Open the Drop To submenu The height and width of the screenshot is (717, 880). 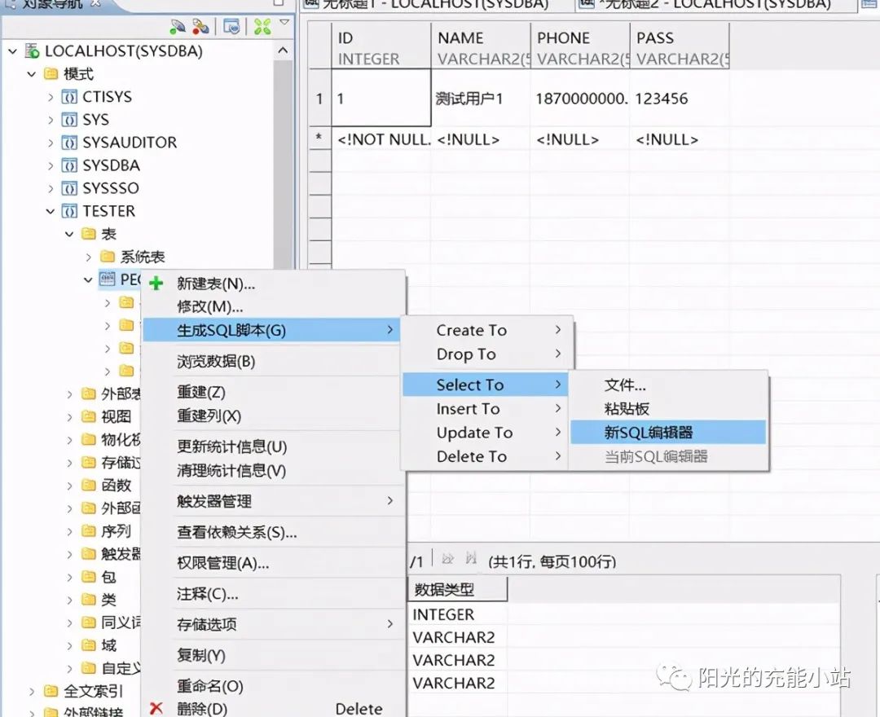486,354
